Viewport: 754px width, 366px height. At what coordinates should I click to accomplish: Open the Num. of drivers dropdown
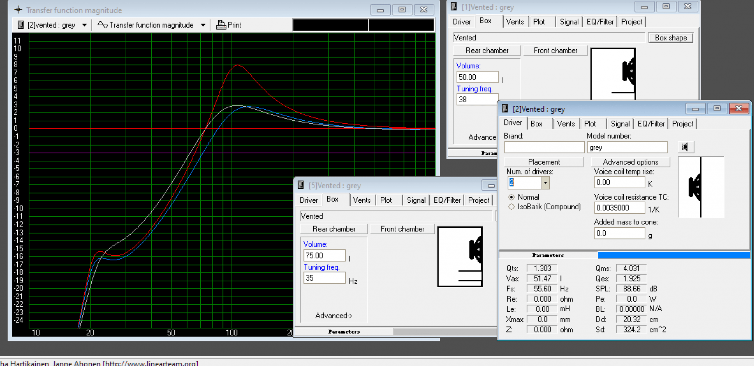(545, 183)
